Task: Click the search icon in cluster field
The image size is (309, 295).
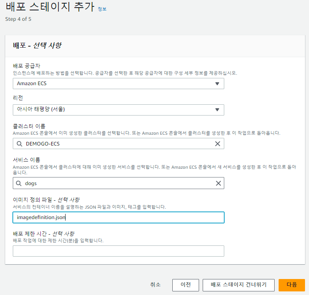Action: 19,144
